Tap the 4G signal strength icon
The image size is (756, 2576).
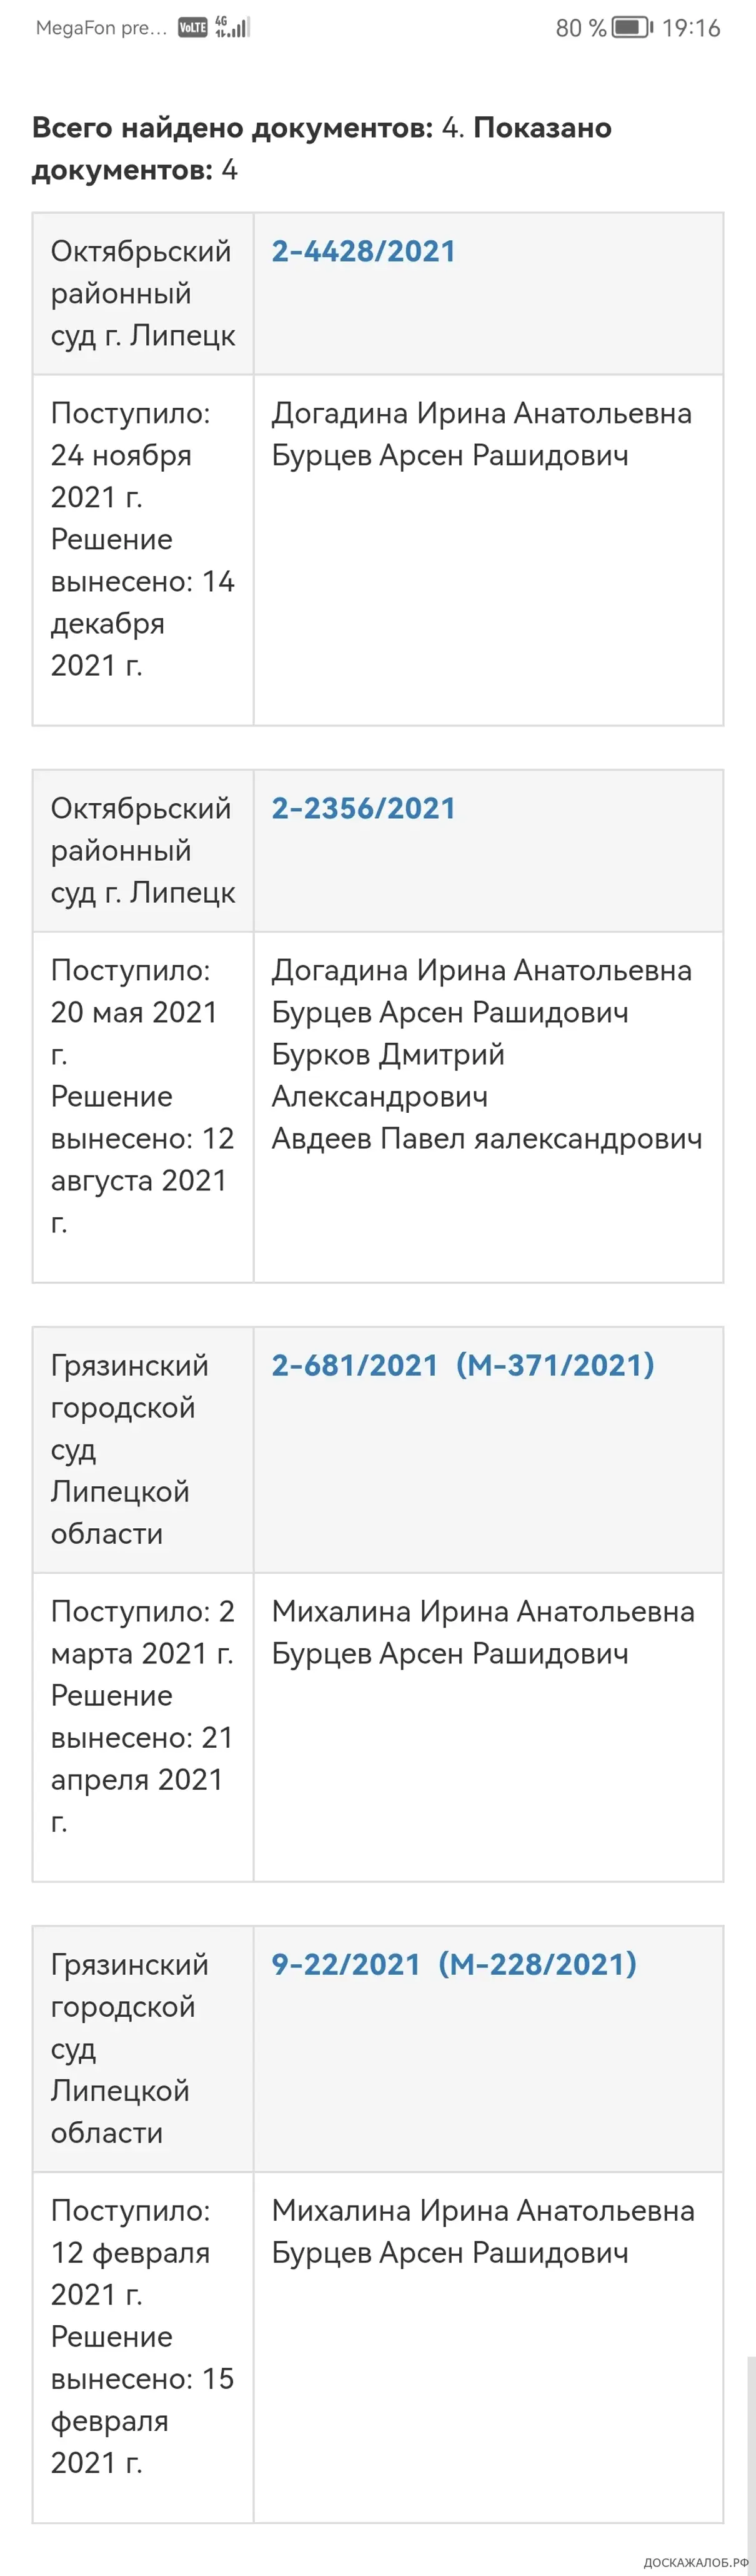point(232,27)
